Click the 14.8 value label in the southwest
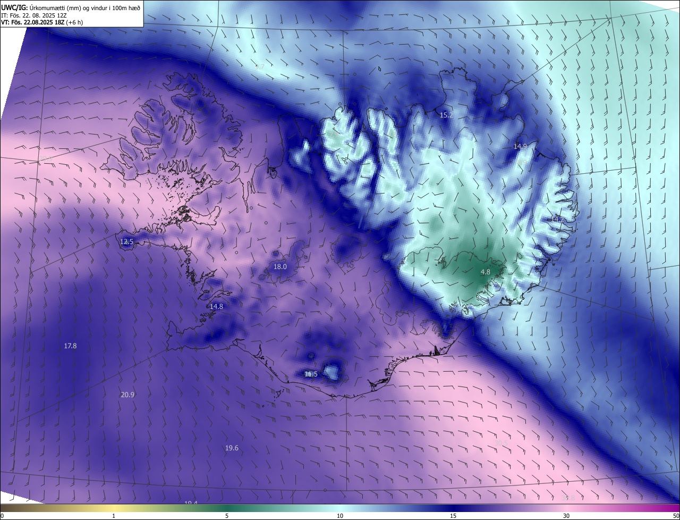The height and width of the screenshot is (520, 680). [216, 306]
